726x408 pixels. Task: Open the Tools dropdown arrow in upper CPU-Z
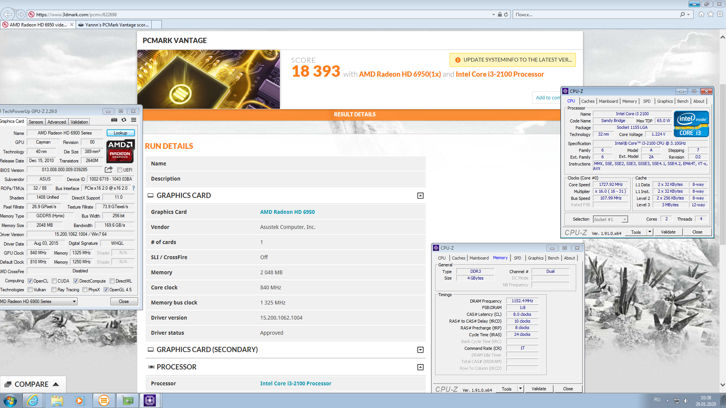[x=650, y=232]
